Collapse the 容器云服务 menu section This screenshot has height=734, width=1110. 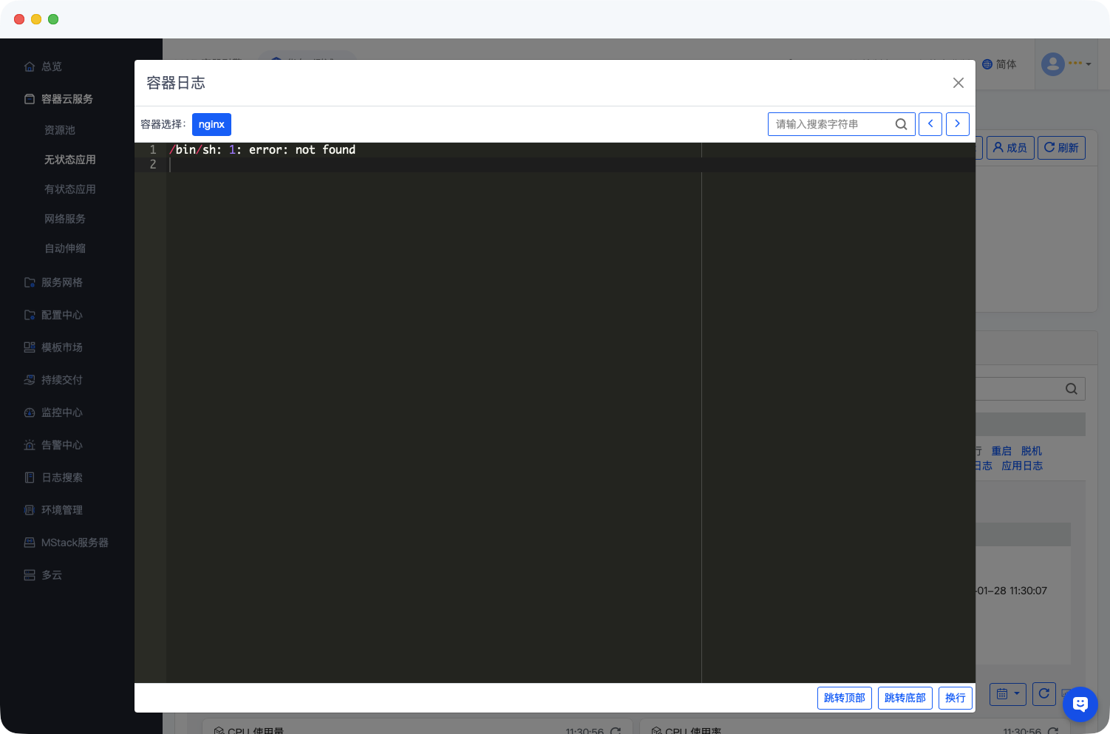point(67,99)
